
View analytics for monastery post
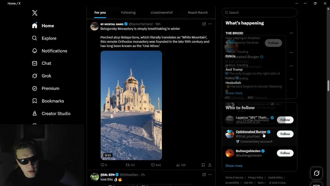178,165
